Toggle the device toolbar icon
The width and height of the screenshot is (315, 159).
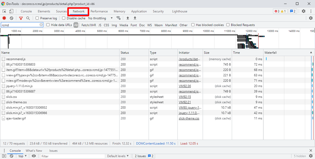(11, 11)
